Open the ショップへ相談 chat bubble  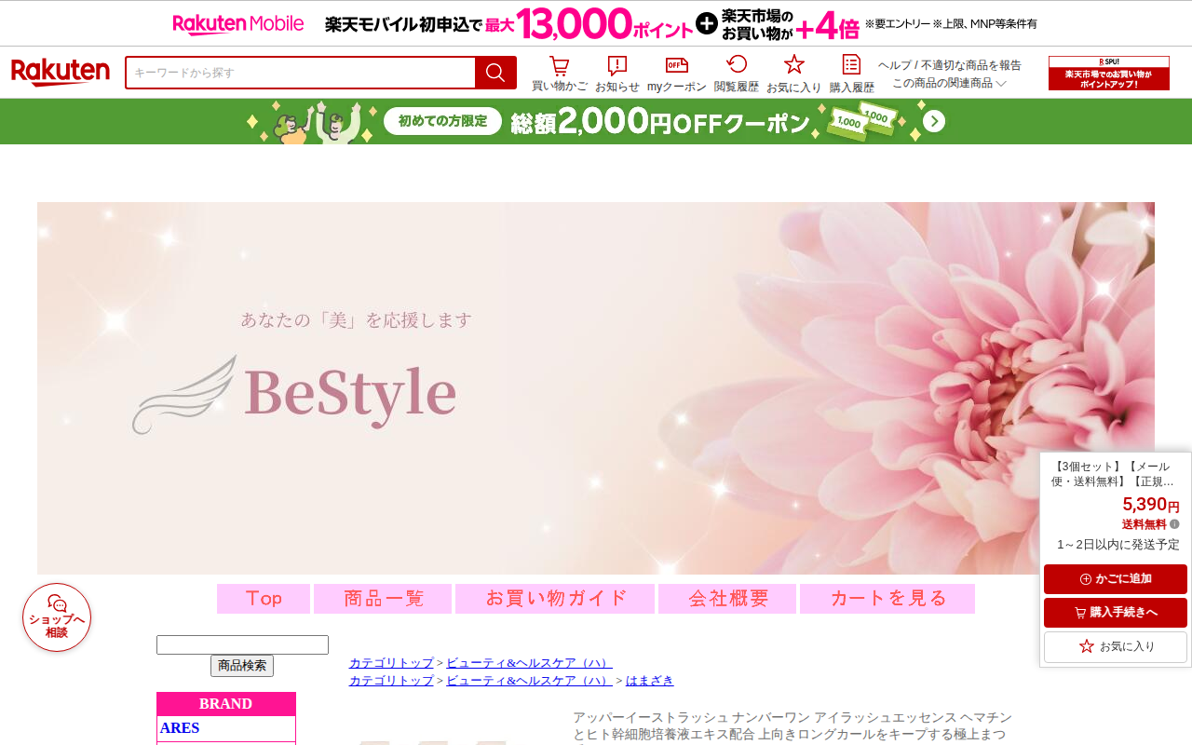tap(57, 617)
